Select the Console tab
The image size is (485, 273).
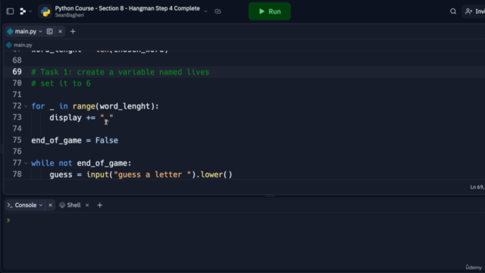tap(25, 206)
